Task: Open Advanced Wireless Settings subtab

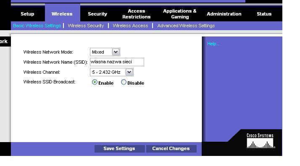Action: tap(186, 26)
